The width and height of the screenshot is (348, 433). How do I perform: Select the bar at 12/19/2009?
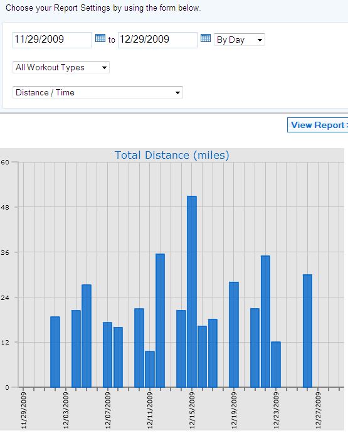coord(234,334)
